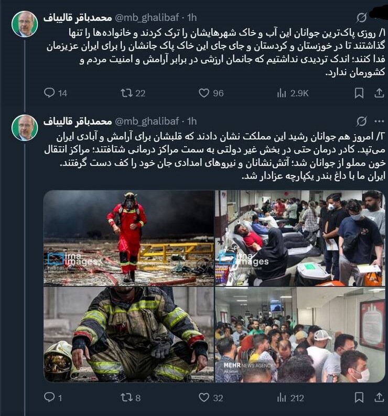This screenshot has width=388, height=416.
Task: Bookmark the second tweet
Action: pos(359,398)
